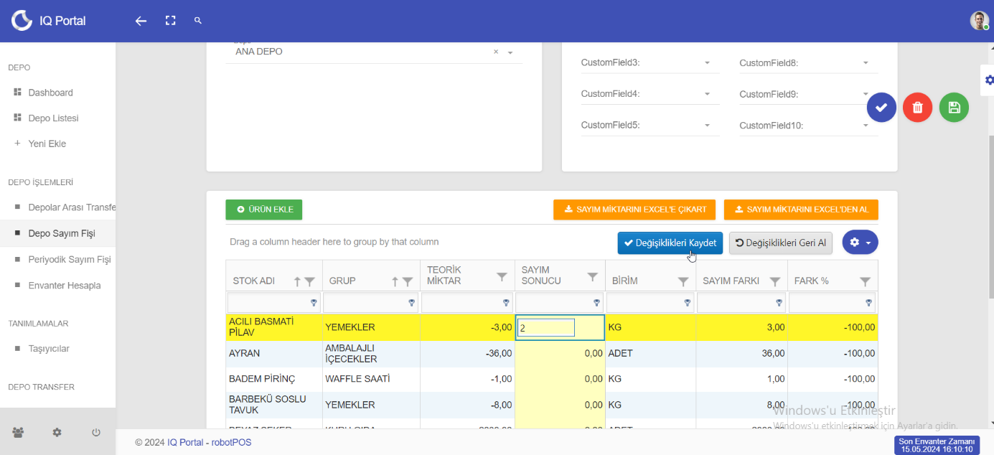
Task: Click Değişiklikleri Kaydet button
Action: (670, 243)
